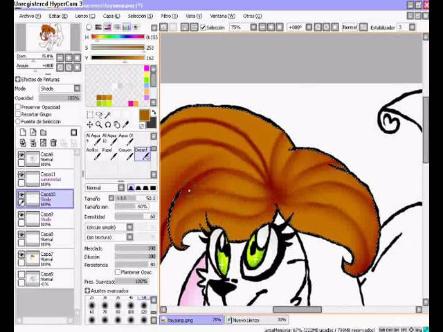Select the Papel brush
Image resolution: width=443 pixels, height=332 pixels.
coord(109,154)
